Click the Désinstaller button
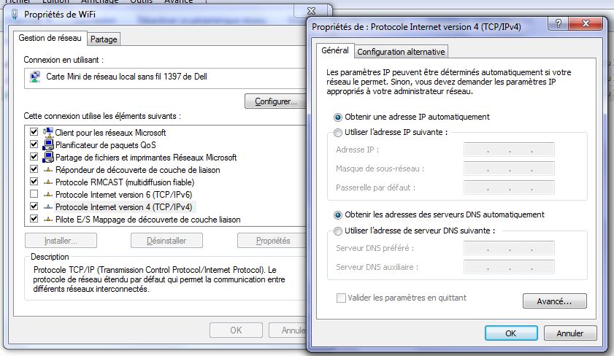This screenshot has height=356, width=614. (x=166, y=241)
